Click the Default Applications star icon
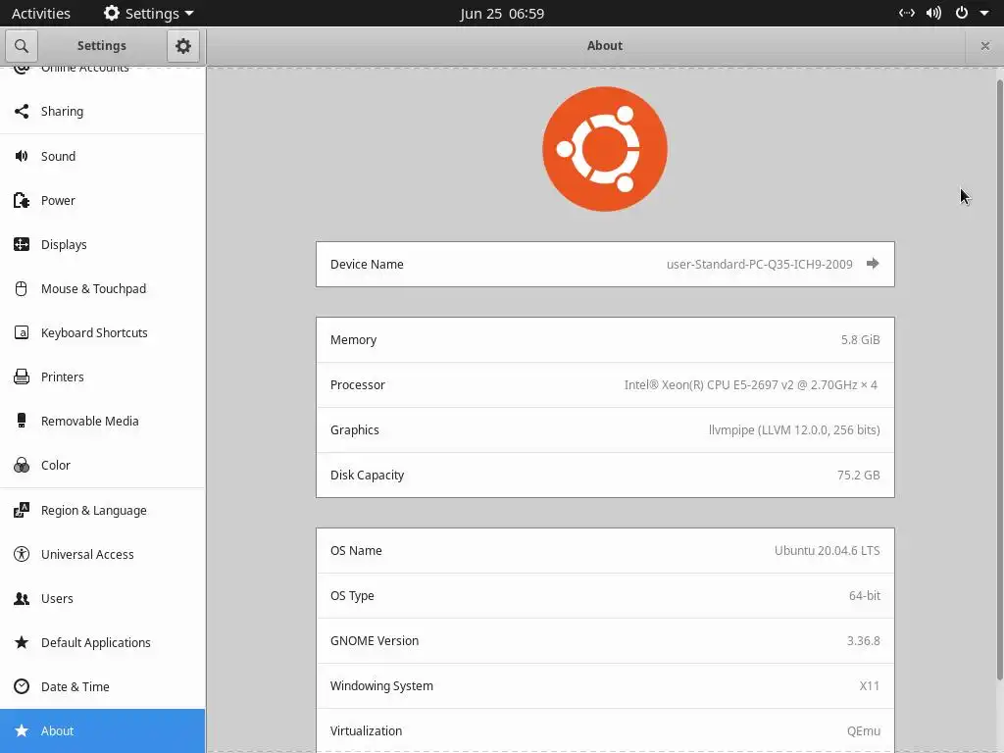 tap(22, 642)
